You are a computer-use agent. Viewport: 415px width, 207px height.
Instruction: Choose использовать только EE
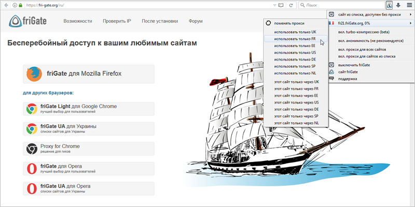pos(296,46)
